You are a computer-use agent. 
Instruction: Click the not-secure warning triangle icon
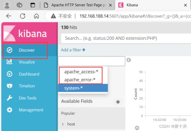(53, 16)
